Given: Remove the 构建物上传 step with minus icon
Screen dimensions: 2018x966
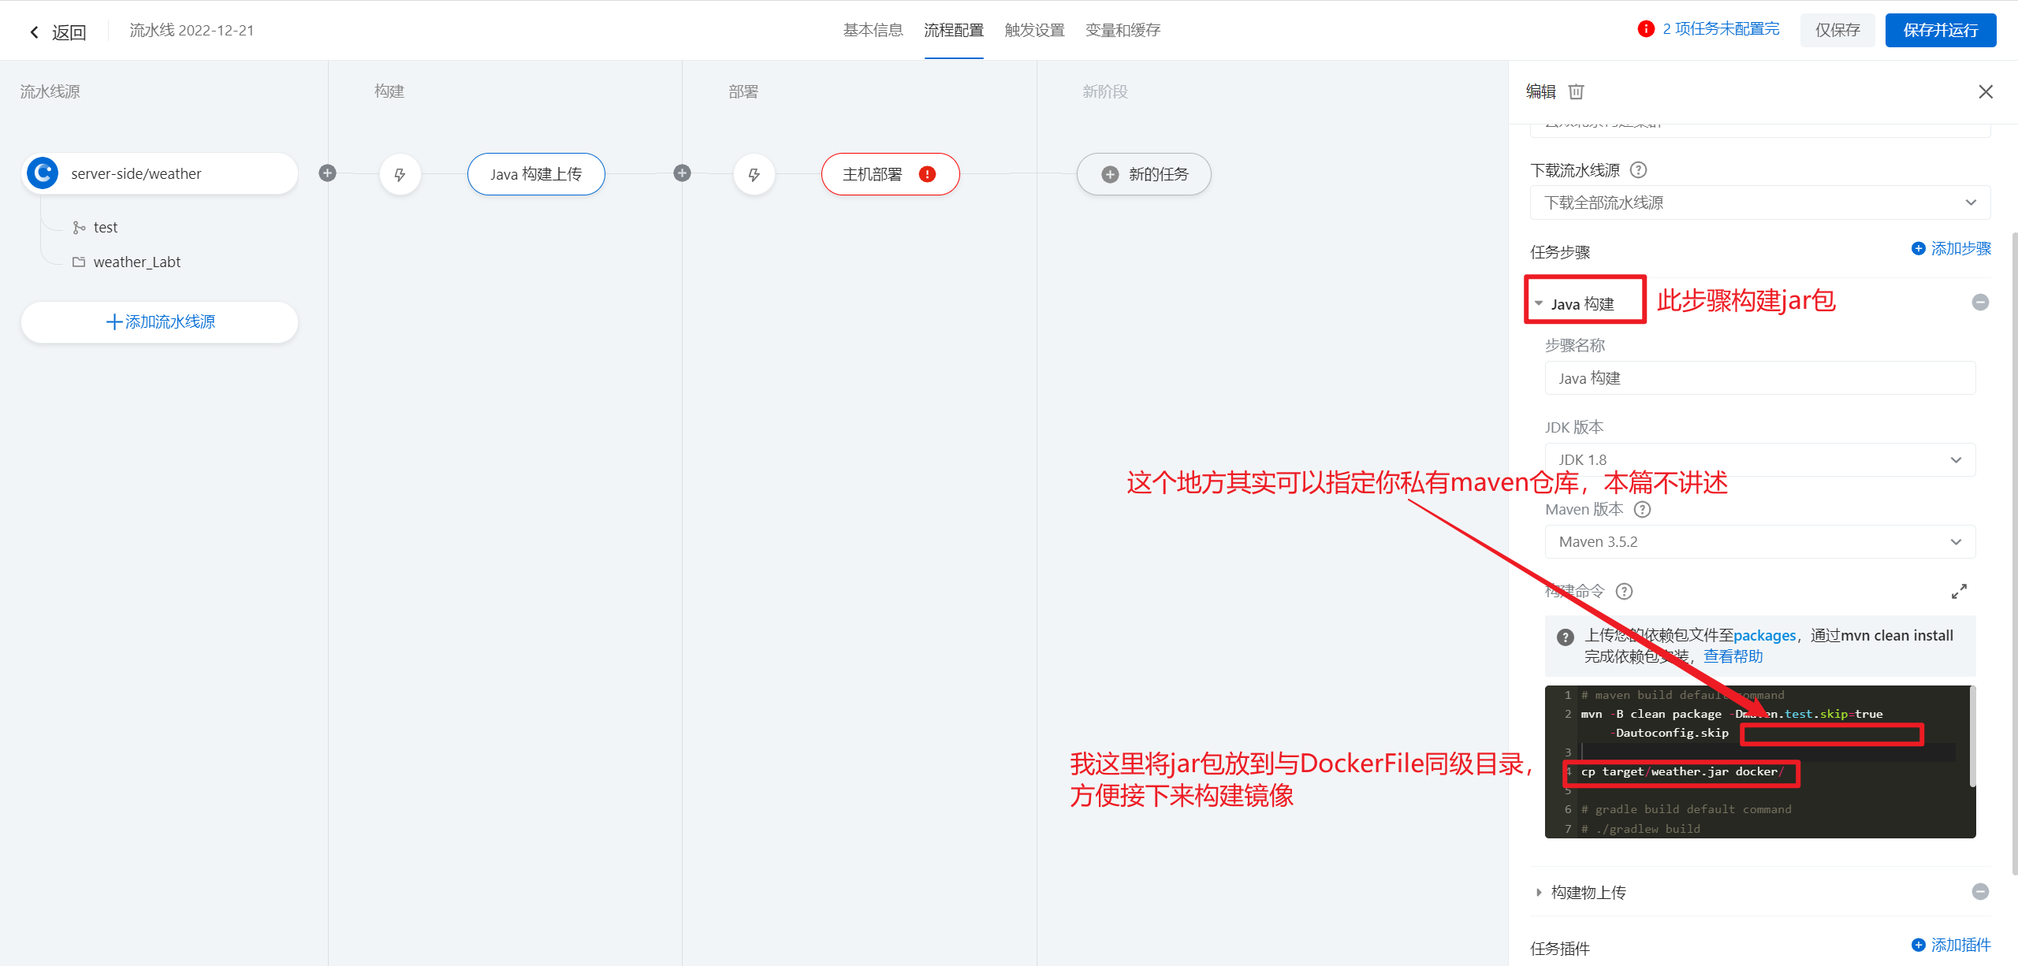Looking at the screenshot, I should [x=1980, y=892].
